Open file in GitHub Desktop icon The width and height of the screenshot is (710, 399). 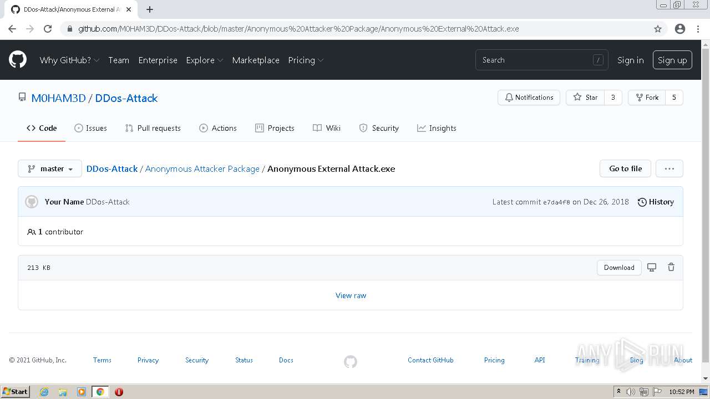(x=652, y=268)
